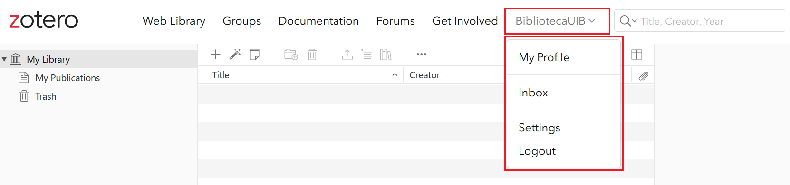The width and height of the screenshot is (790, 185).
Task: Open the Groups page
Action: tap(242, 21)
